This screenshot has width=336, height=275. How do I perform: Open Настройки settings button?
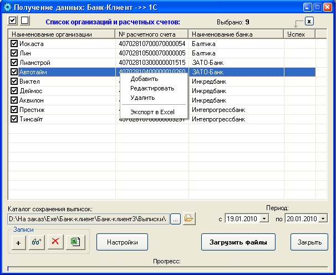pyautogui.click(x=122, y=242)
